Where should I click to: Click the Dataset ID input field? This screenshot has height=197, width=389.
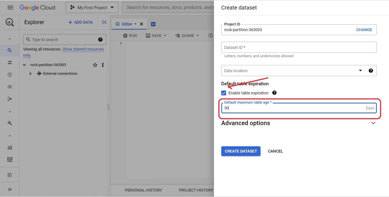point(299,47)
